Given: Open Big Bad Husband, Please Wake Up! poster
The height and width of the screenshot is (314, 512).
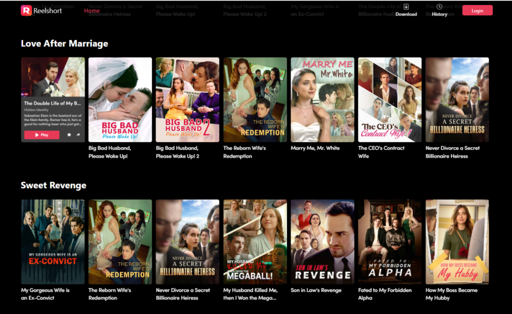Looking at the screenshot, I should point(120,100).
